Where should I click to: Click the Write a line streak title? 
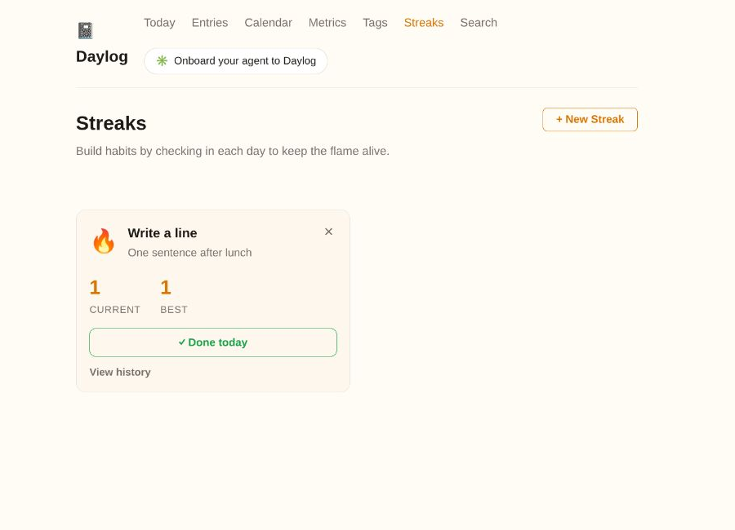point(163,233)
